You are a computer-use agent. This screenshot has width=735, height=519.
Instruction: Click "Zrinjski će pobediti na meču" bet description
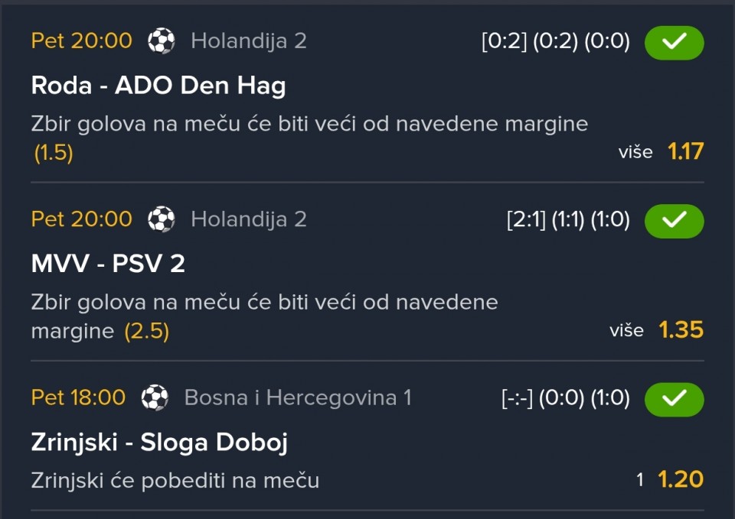(175, 480)
